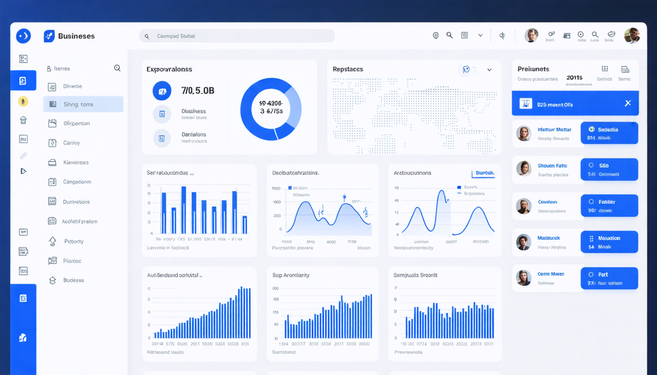
Task: Click the icon next to Denisions
Action: 162,138
